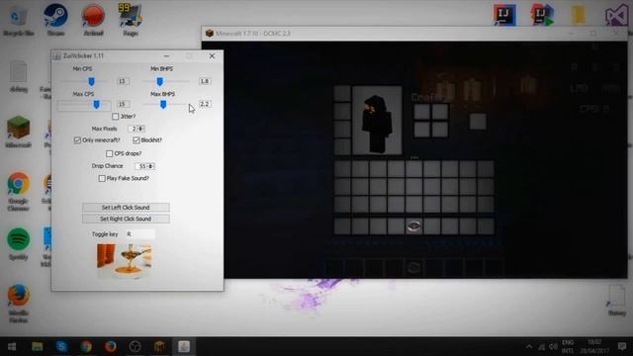Open the ENG keyboard language indicator

(x=568, y=346)
